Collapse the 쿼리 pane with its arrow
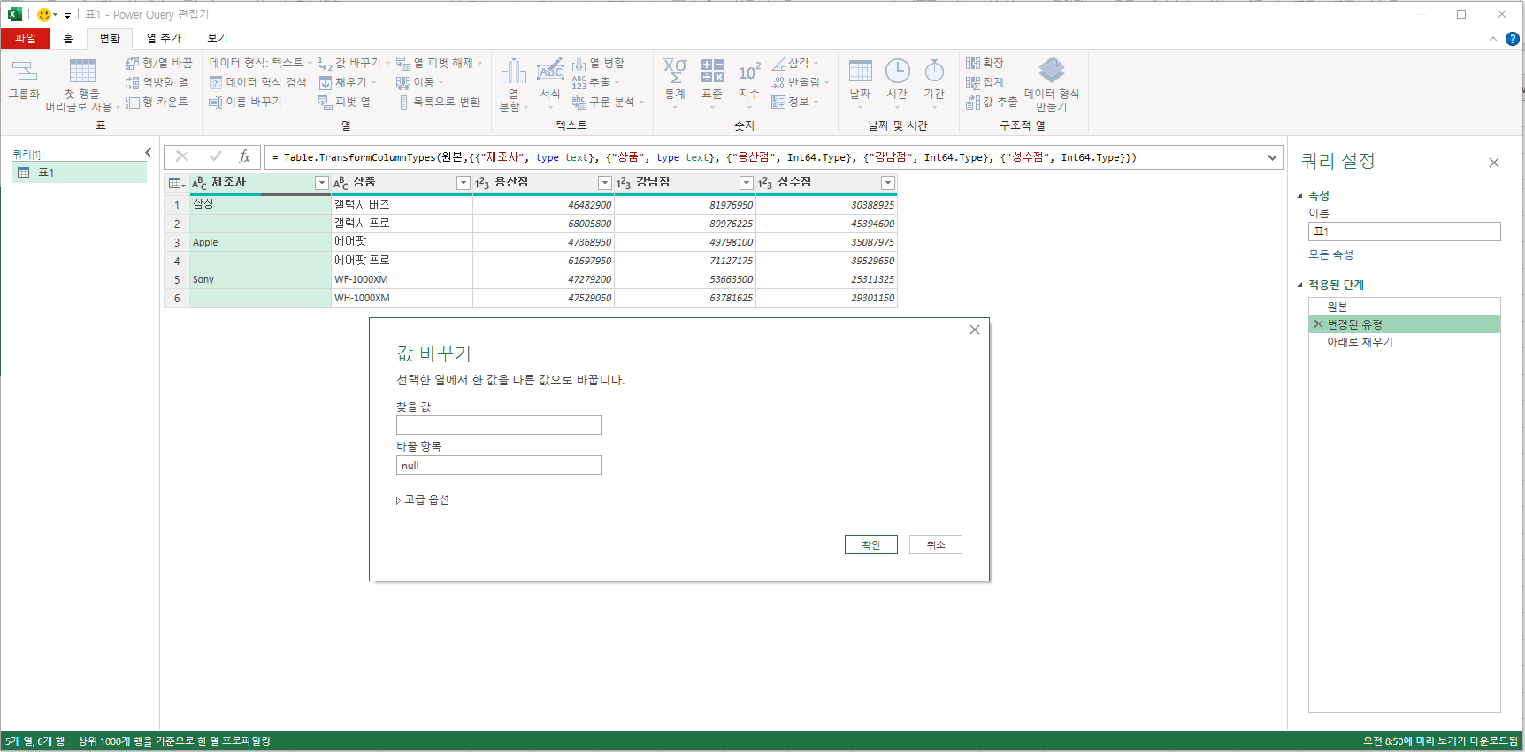Image resolution: width=1525 pixels, height=752 pixels. [x=149, y=152]
